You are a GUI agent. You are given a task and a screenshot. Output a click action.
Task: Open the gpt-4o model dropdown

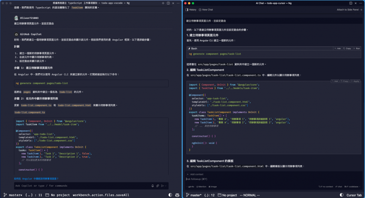click(x=190, y=187)
